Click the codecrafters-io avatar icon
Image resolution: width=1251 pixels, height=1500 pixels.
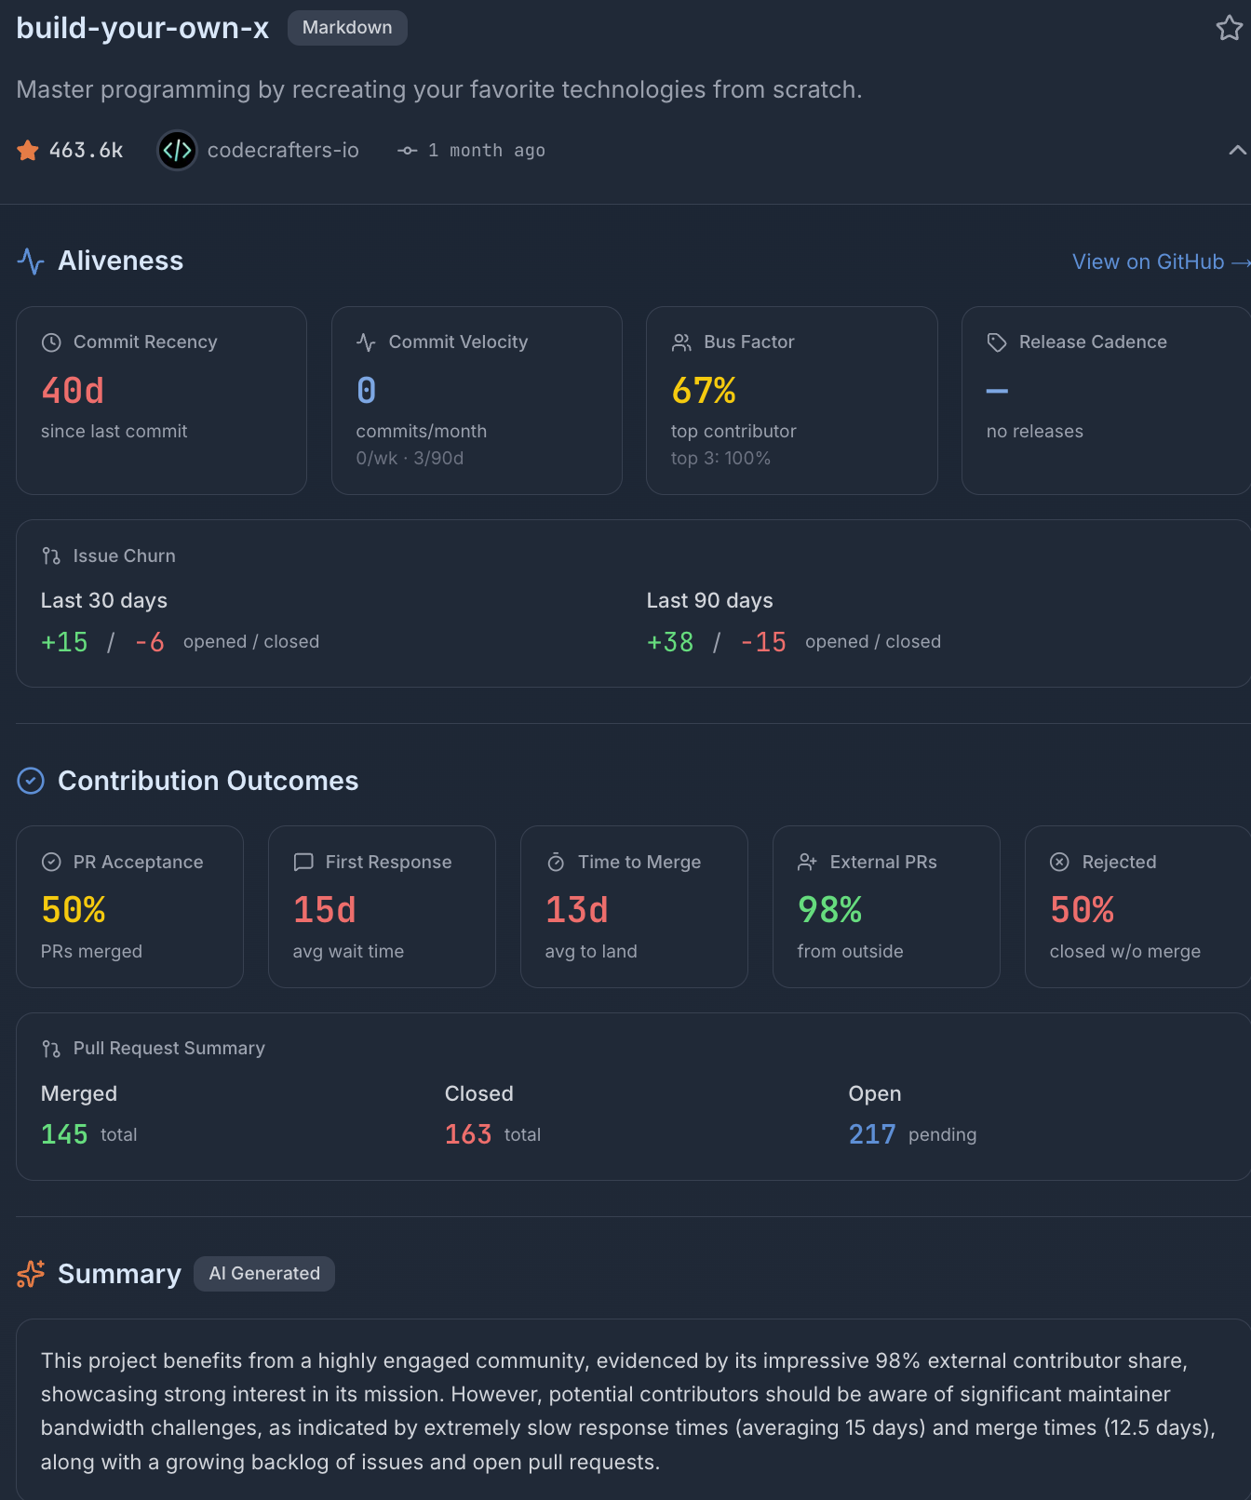177,150
